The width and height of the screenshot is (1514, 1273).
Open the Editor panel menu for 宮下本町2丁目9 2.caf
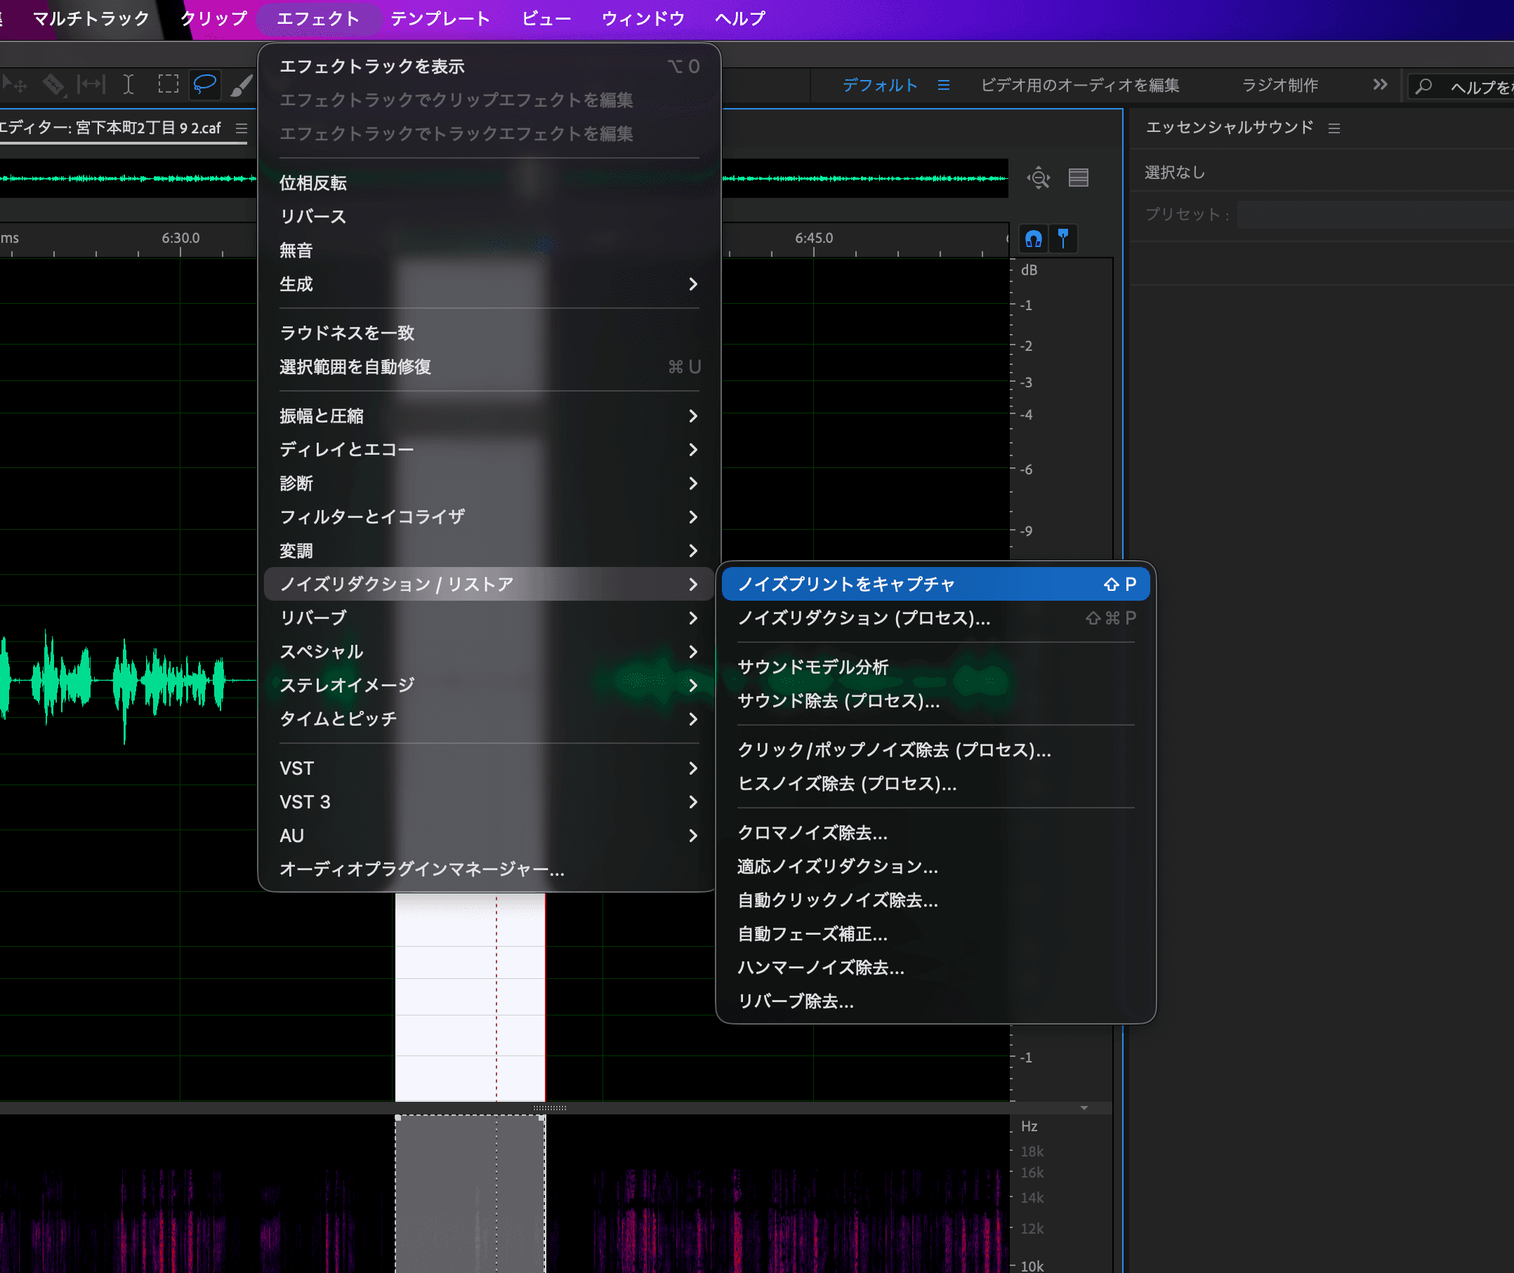click(x=241, y=128)
